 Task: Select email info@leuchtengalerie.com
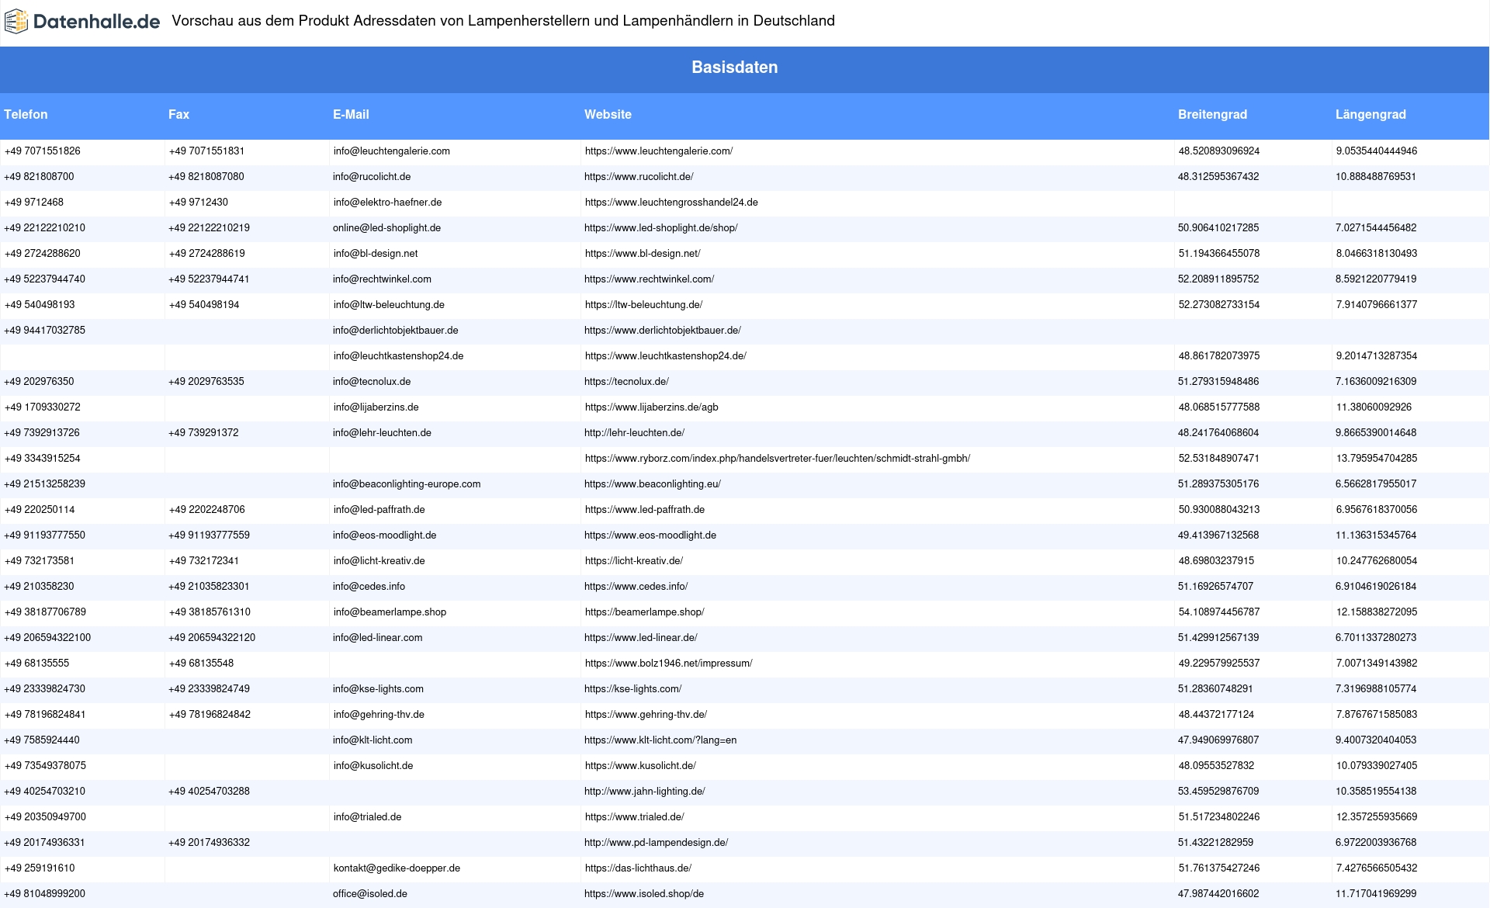(x=392, y=151)
